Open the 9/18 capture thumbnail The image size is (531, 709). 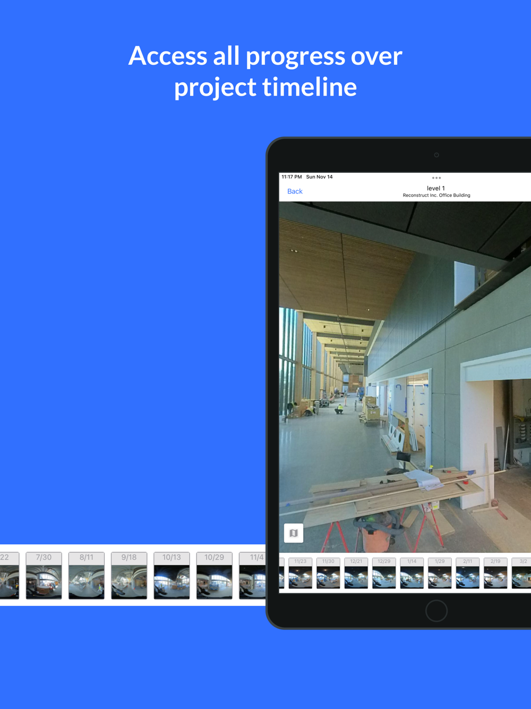[x=129, y=576]
